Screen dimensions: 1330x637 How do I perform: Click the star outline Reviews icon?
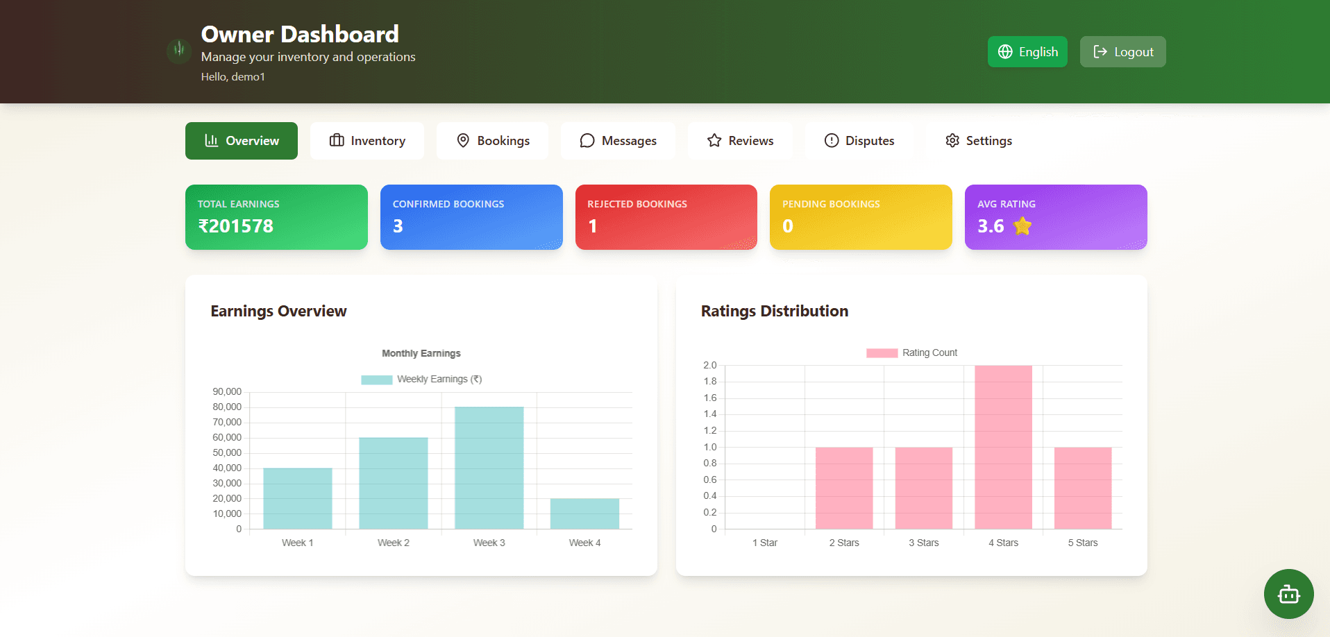(714, 141)
